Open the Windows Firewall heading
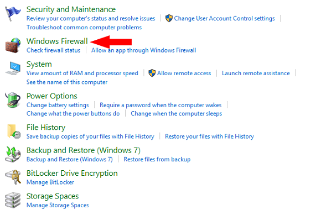Screen dimensions: 326x215 point(57,41)
